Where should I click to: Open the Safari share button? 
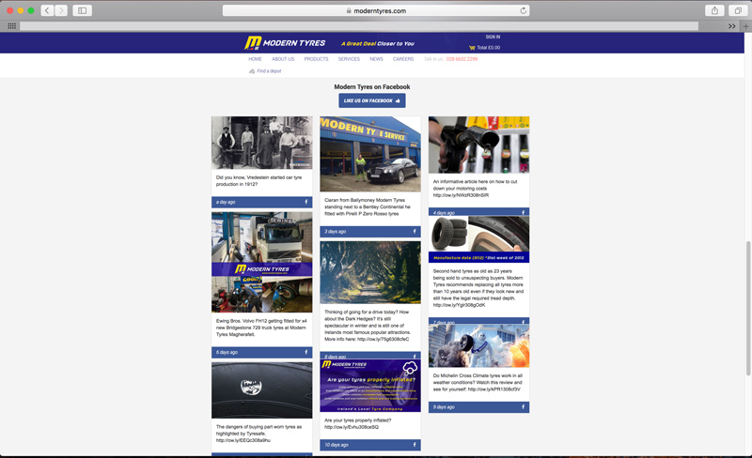click(x=714, y=10)
